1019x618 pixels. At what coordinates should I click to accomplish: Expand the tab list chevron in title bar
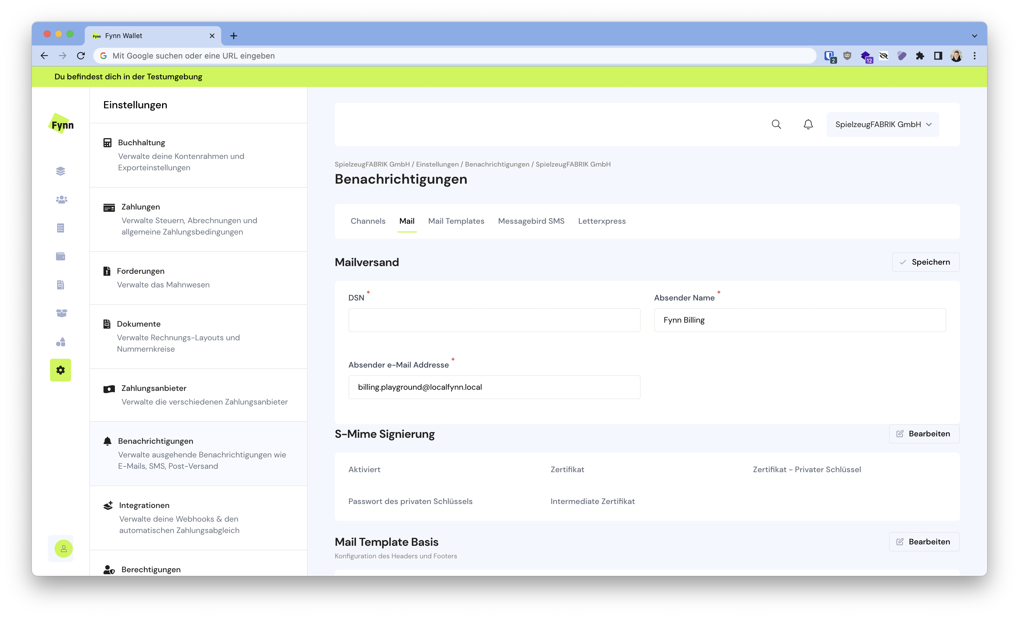point(975,36)
